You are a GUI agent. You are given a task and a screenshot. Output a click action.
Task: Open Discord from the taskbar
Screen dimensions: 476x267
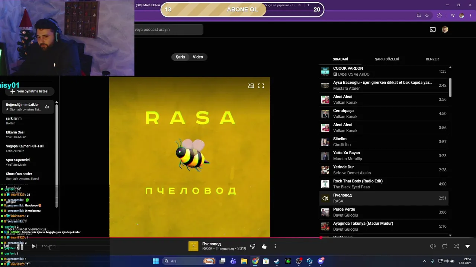pos(321,261)
